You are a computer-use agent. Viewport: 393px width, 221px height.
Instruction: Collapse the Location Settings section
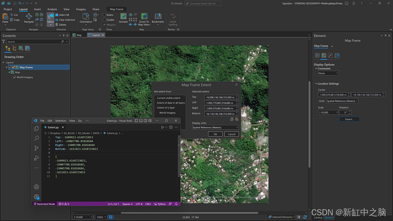coord(316,83)
